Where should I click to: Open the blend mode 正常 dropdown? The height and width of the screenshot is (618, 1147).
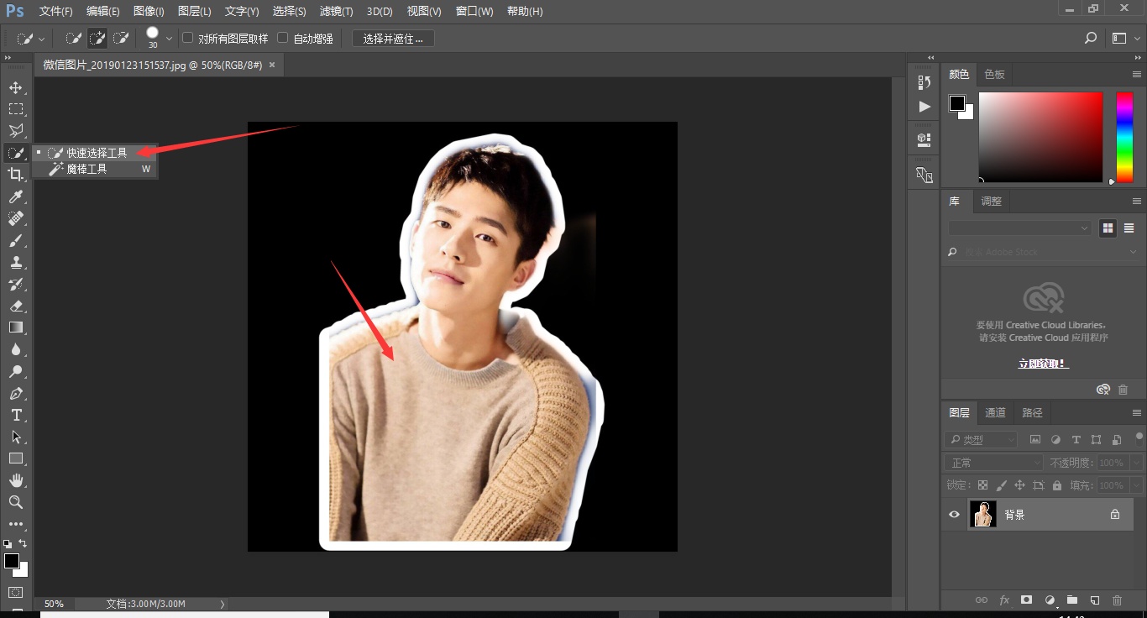pos(993,463)
